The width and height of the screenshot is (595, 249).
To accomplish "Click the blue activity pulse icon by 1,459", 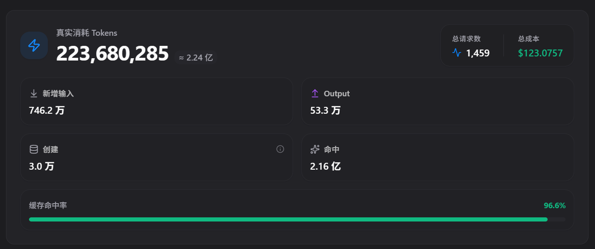I will tap(456, 53).
